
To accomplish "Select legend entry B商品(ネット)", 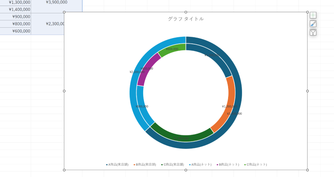I will [x=228, y=164].
